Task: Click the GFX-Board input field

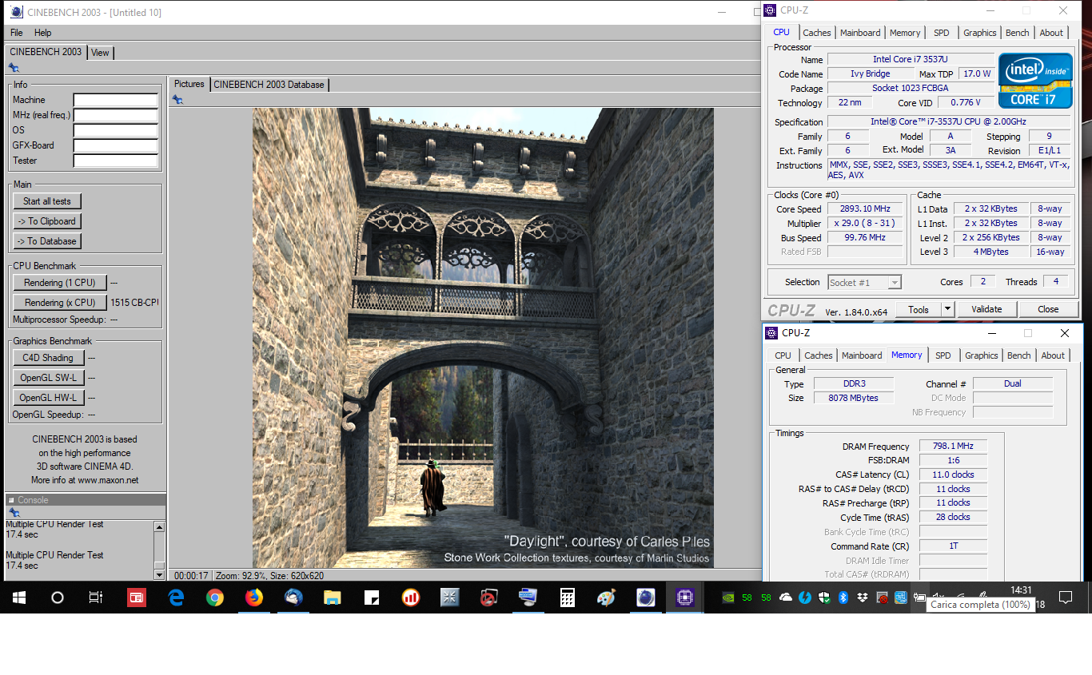Action: tap(116, 145)
